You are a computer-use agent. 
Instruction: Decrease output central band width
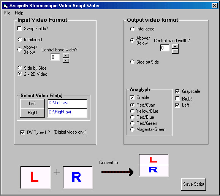pos(175,51)
